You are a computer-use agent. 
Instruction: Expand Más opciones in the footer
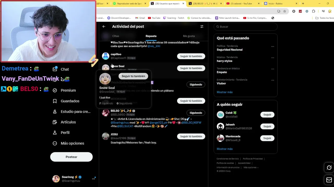click(x=251, y=168)
